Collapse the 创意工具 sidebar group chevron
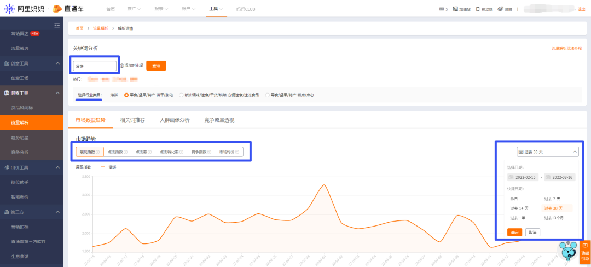The height and width of the screenshot is (267, 591). [x=57, y=63]
